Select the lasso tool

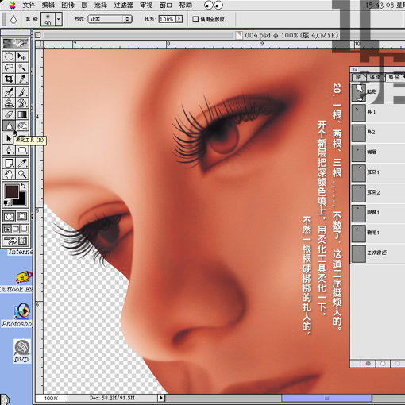(x=9, y=67)
